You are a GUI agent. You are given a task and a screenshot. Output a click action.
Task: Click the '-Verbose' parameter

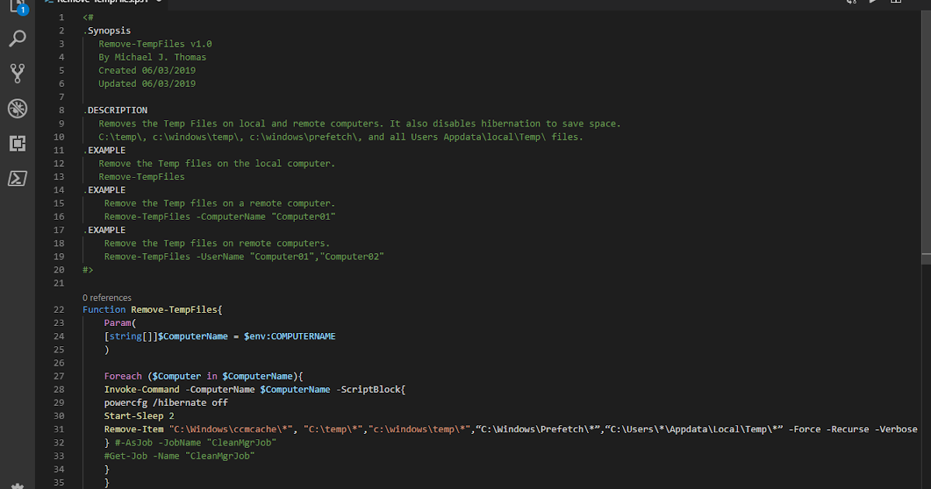(896, 429)
